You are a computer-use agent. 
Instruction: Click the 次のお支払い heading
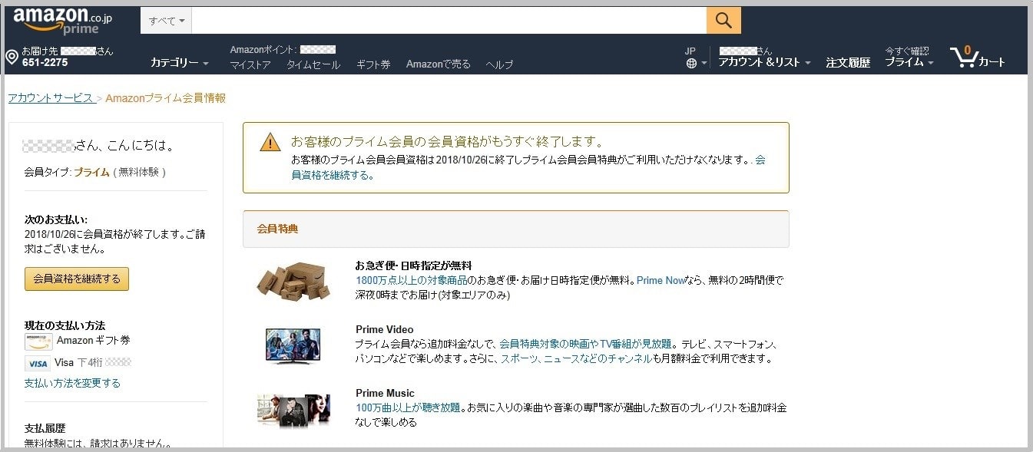[x=56, y=219]
